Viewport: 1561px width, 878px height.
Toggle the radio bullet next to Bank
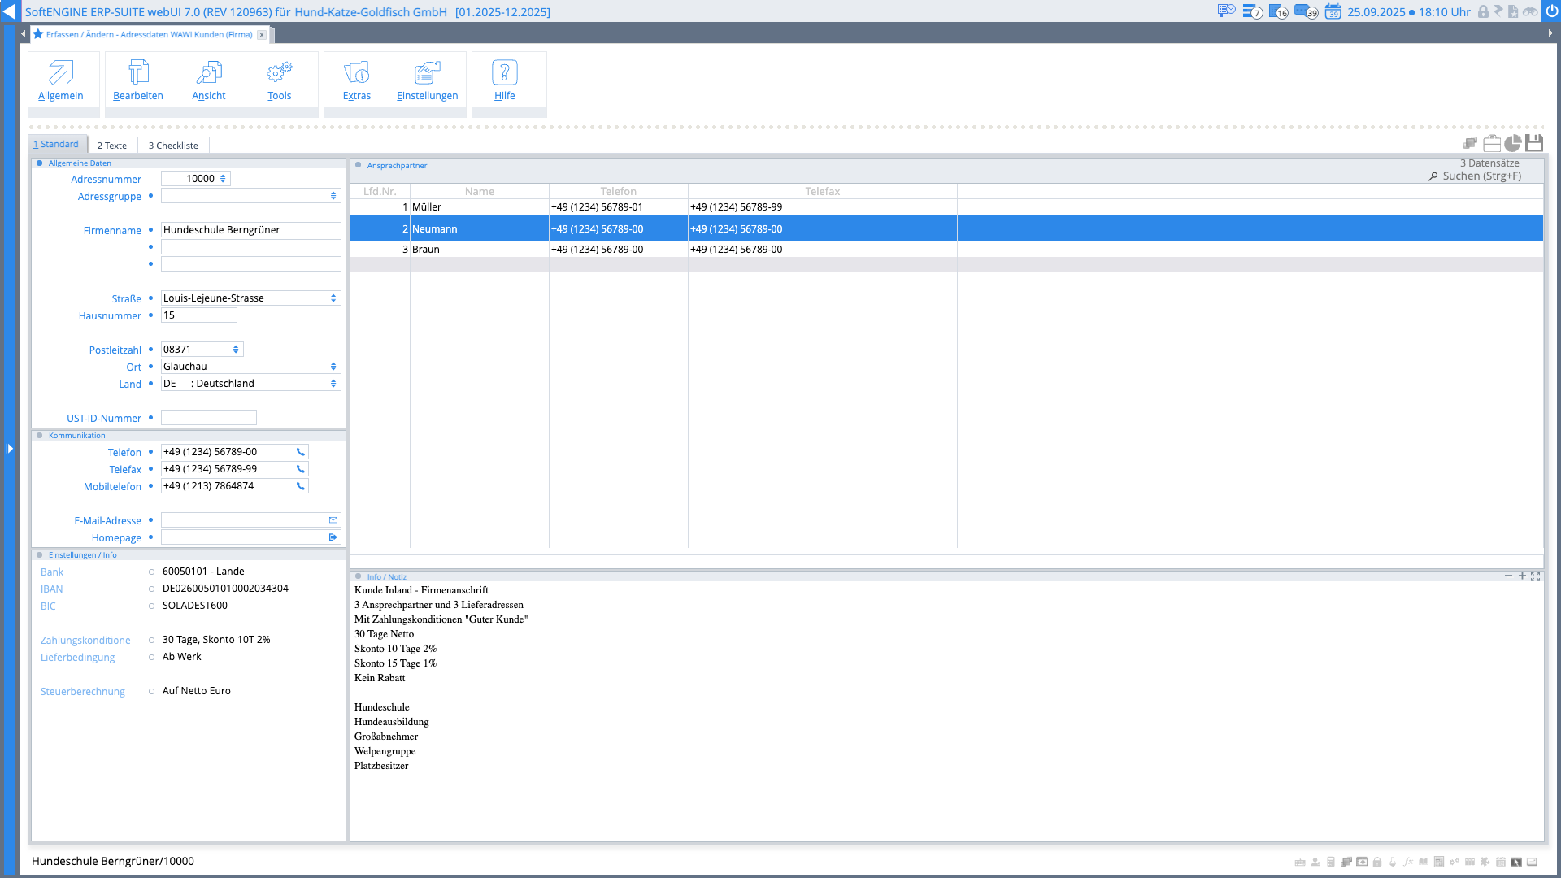pos(151,572)
